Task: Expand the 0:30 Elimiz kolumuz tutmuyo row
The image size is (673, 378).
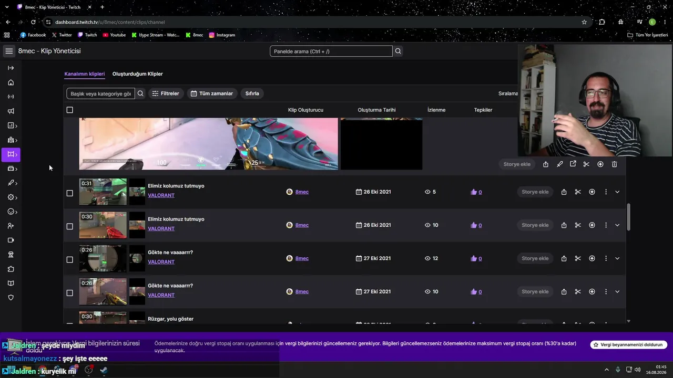Action: click(617, 225)
